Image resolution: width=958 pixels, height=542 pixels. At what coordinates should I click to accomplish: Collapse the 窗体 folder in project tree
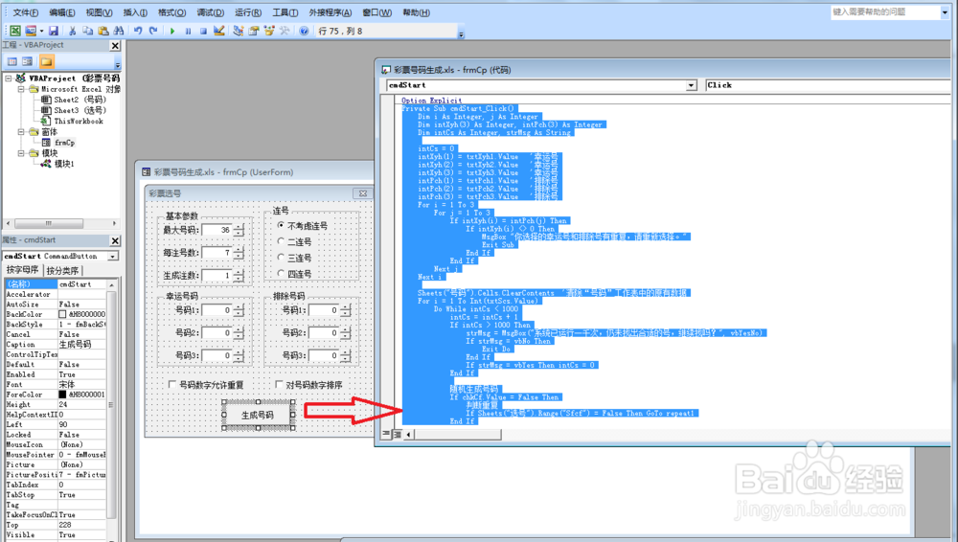(21, 132)
